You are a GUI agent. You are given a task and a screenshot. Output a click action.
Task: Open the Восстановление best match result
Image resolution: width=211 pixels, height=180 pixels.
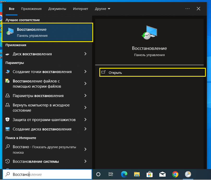47,32
